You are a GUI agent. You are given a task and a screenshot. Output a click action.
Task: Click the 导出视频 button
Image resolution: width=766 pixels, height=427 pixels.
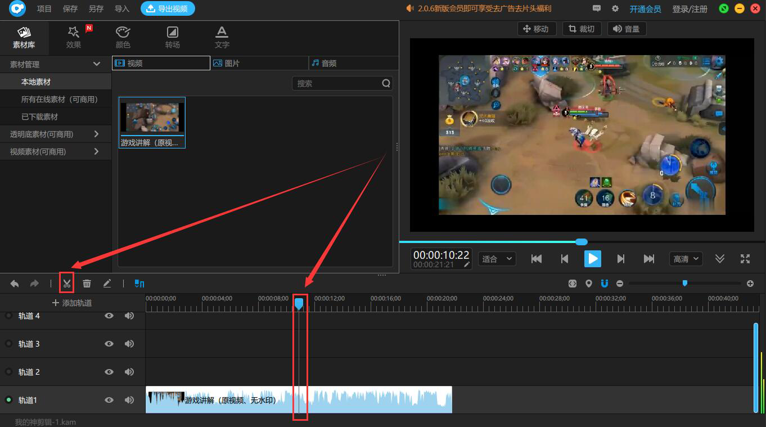(x=168, y=8)
